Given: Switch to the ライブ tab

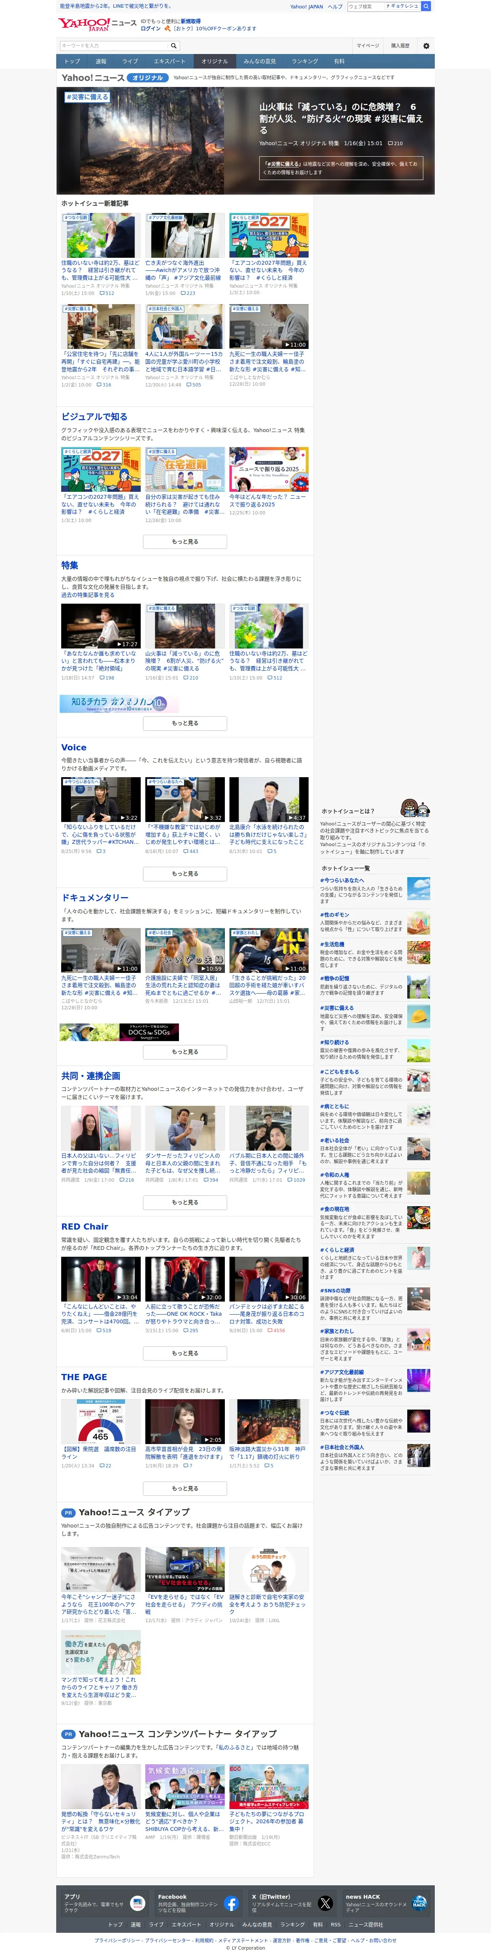Looking at the screenshot, I should pos(131,61).
